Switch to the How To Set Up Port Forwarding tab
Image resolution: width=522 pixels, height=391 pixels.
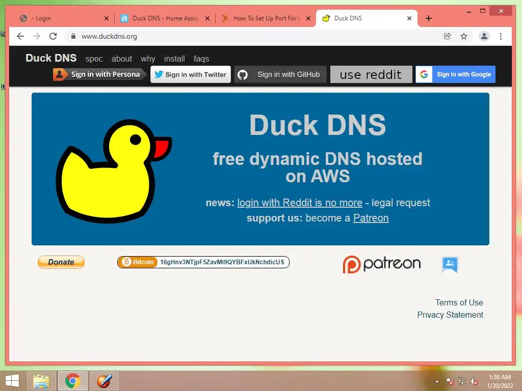[266, 18]
